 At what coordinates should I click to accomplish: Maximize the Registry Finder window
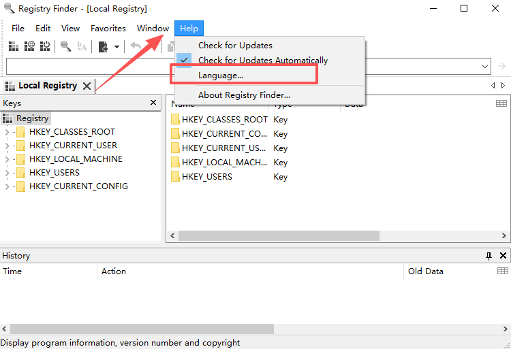tap(464, 8)
